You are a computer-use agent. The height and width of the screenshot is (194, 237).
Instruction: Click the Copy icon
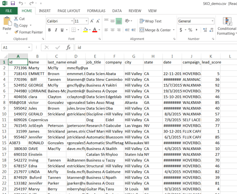point(16,25)
